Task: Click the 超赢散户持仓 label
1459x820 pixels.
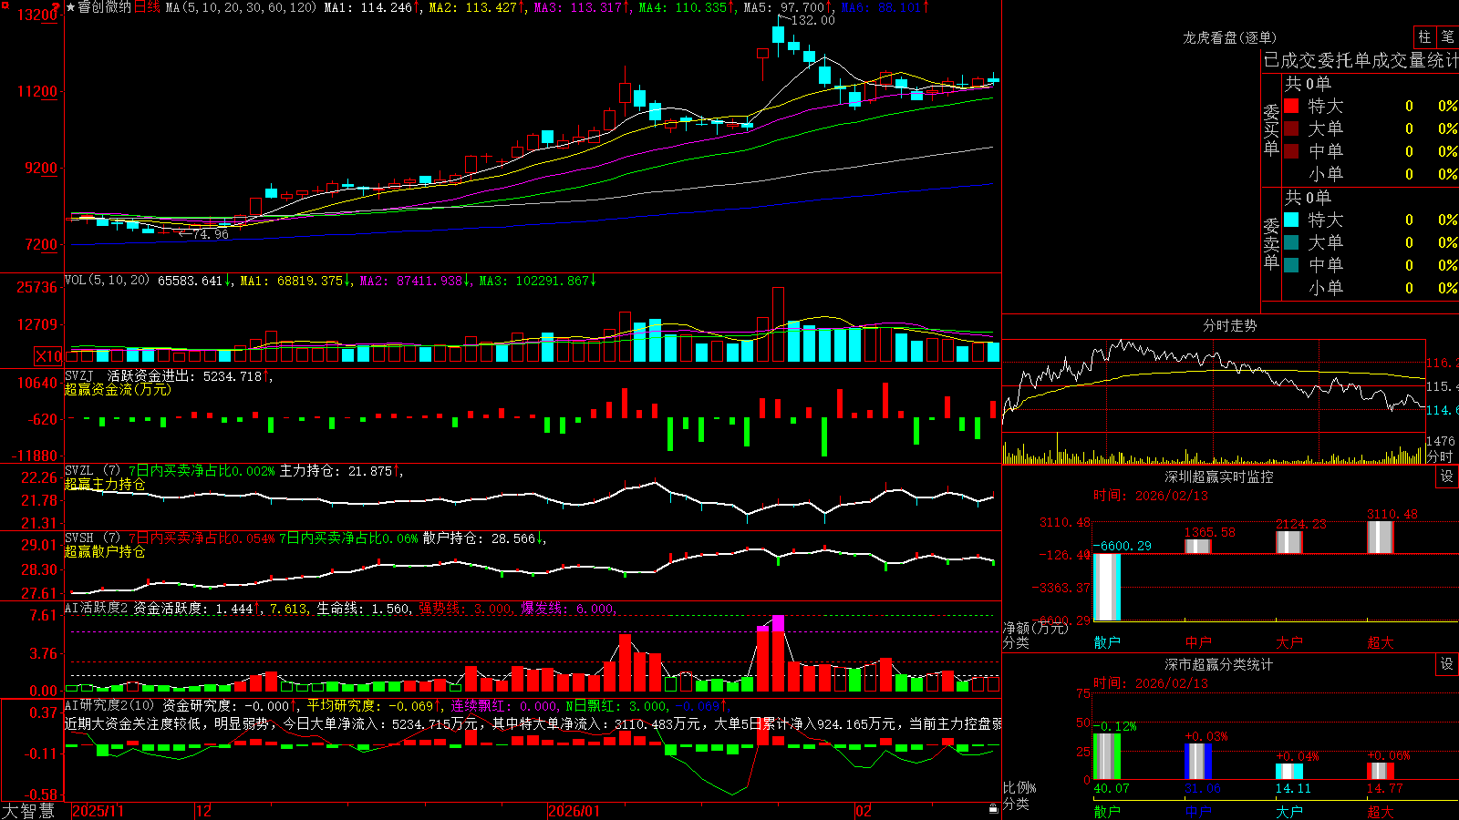Action: tap(105, 551)
